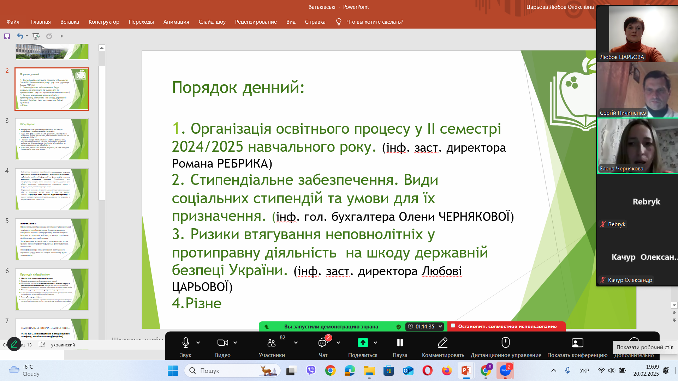Viewport: 678px width, 381px height.
Task: Select slide 3 thumbnail Кібербулінг
Action: [52, 139]
